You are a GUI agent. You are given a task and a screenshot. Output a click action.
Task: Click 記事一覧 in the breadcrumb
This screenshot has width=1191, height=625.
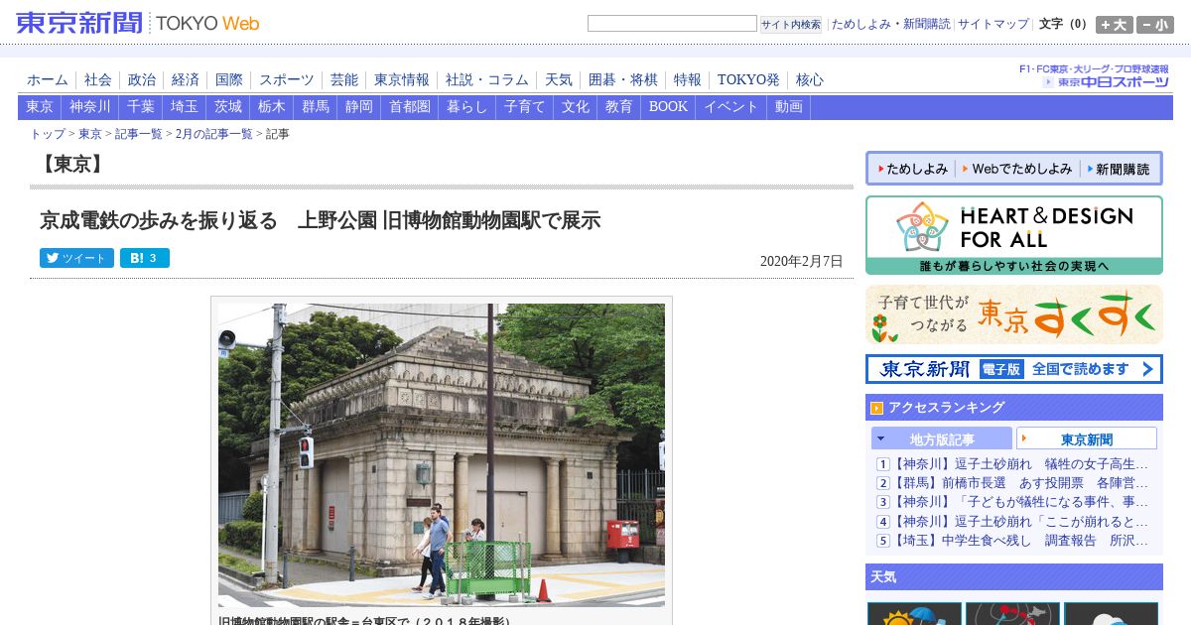(139, 134)
